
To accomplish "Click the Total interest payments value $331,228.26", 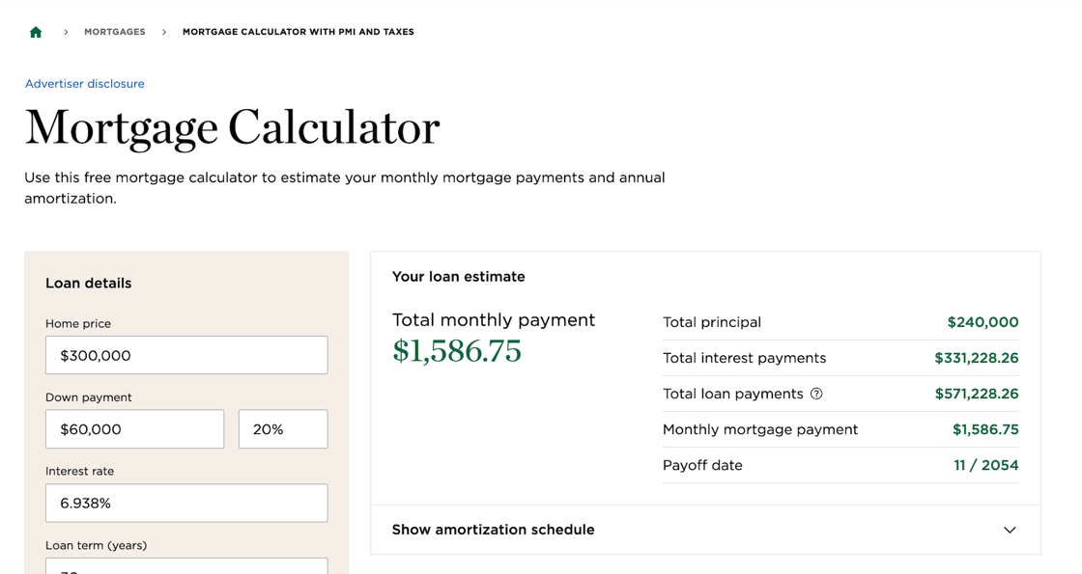I will pyautogui.click(x=976, y=358).
